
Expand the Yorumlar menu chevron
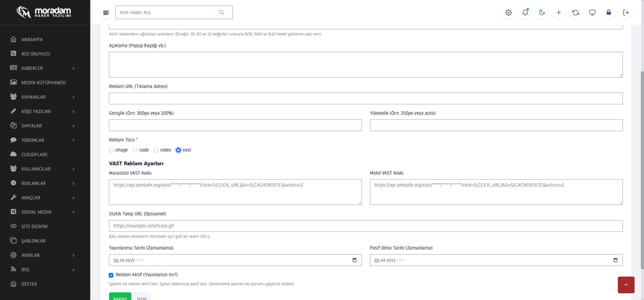[73, 140]
